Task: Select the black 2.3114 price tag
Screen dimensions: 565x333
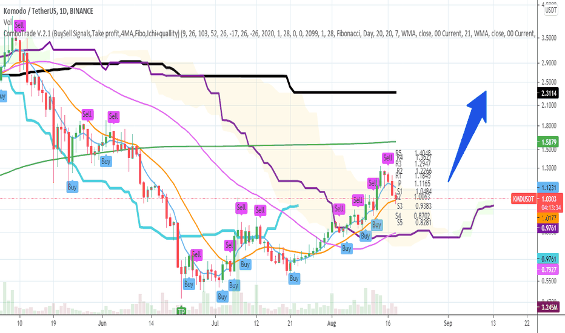Action: (548, 93)
